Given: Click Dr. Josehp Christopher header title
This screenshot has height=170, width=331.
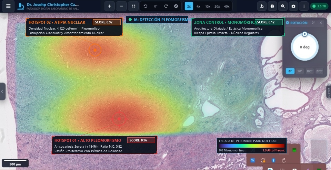Looking at the screenshot, I should (x=53, y=4).
